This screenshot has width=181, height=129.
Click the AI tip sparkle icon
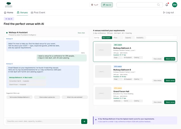(96, 120)
